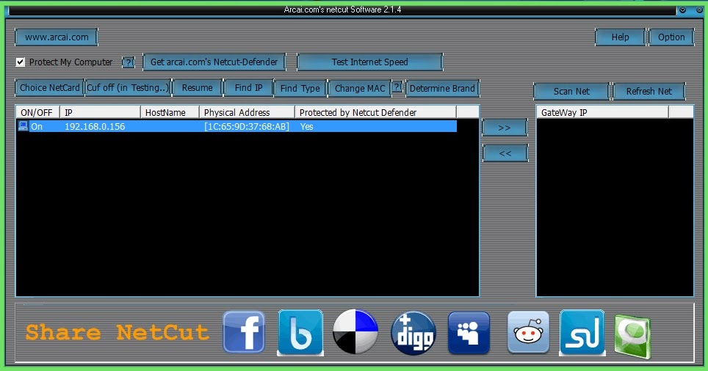The width and height of the screenshot is (708, 371).
Task: Click MAC address 1C:65:9D:37:68:AB
Action: (x=247, y=126)
